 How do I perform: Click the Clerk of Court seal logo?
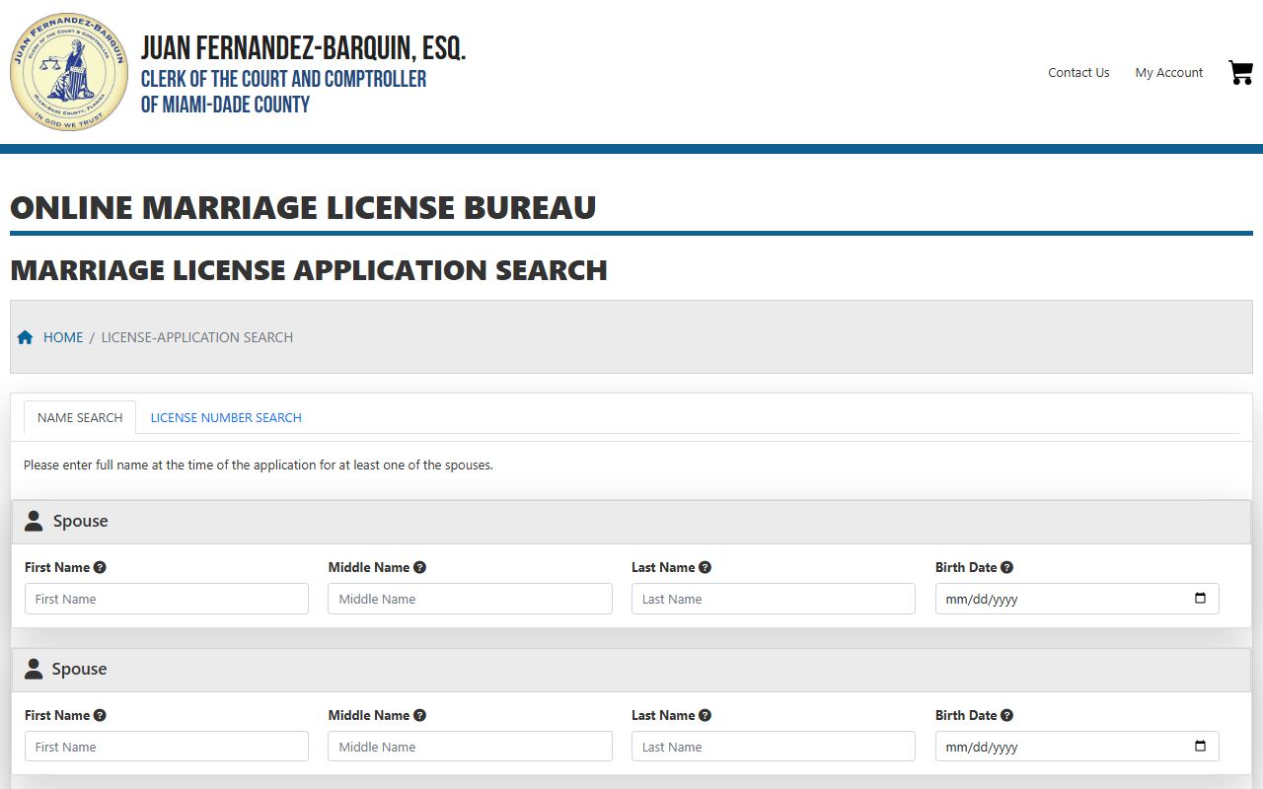coord(69,72)
